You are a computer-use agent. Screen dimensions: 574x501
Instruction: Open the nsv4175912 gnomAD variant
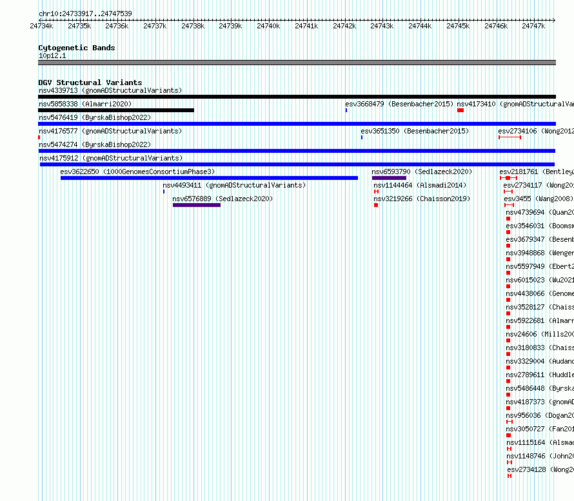[111, 158]
